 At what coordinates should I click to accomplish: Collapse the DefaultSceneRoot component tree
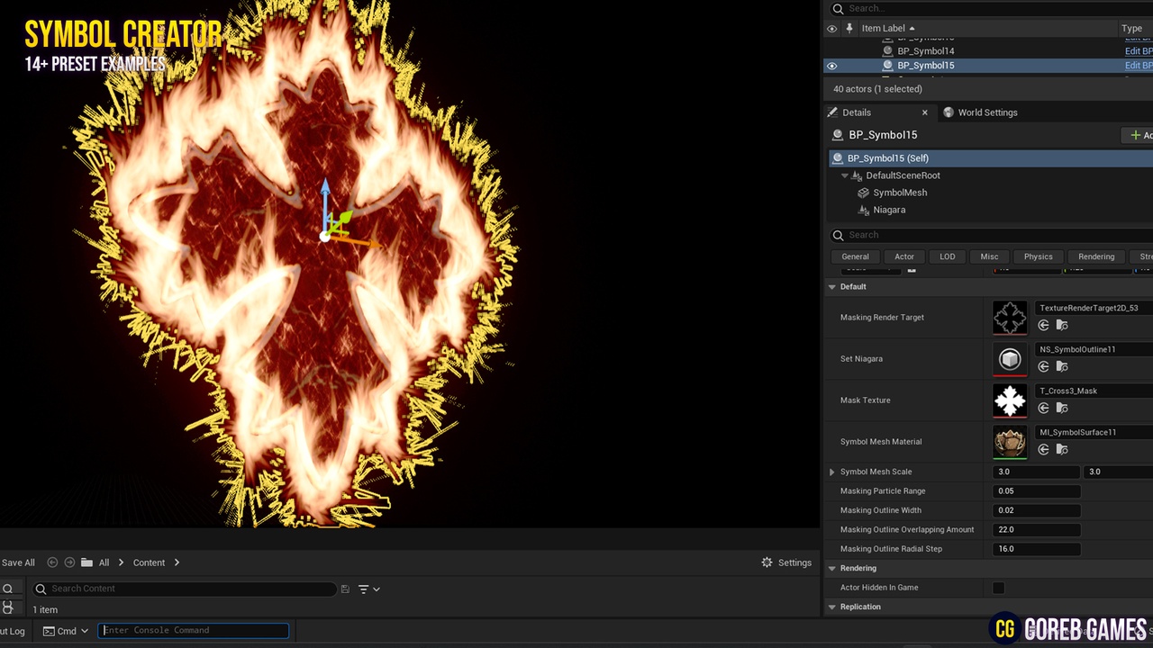(x=845, y=175)
